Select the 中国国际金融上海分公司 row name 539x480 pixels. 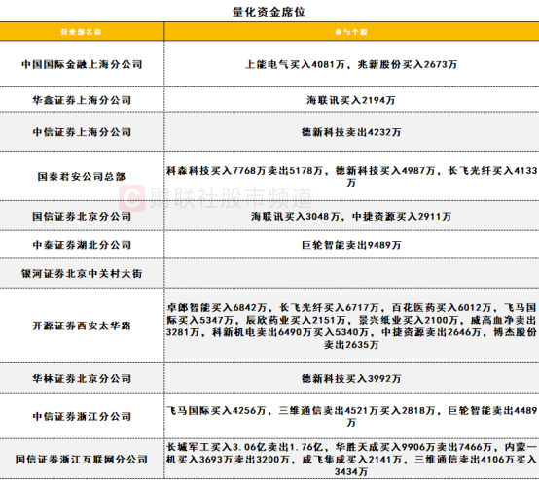pyautogui.click(x=82, y=64)
